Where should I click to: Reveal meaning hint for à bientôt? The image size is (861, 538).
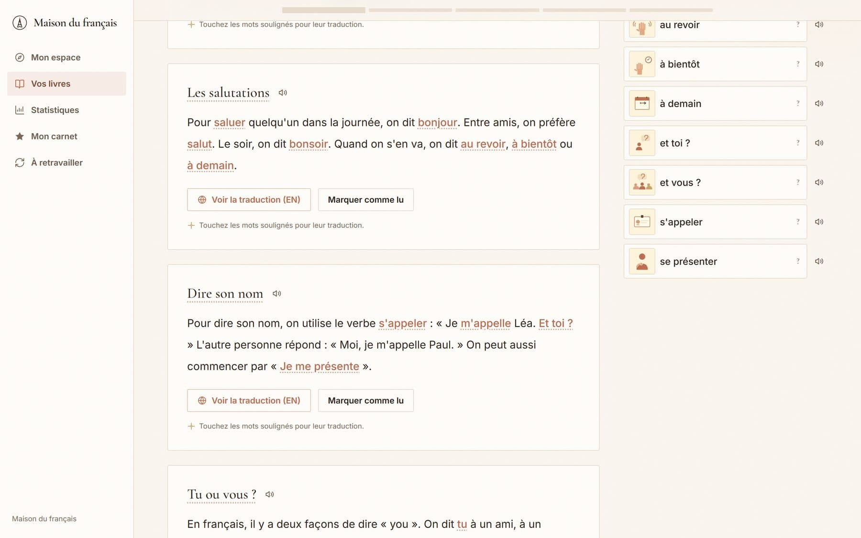point(798,64)
